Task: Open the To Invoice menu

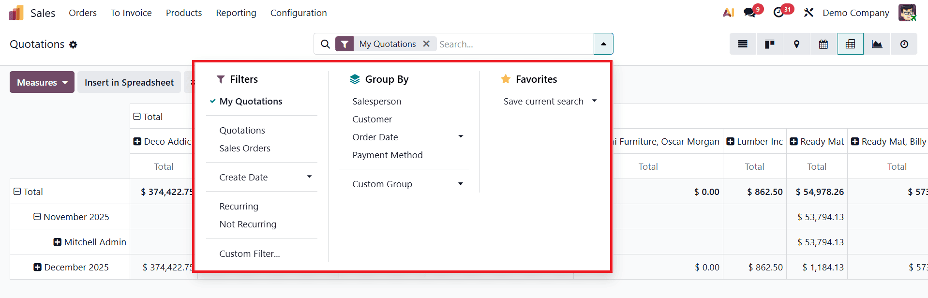Action: pos(131,13)
